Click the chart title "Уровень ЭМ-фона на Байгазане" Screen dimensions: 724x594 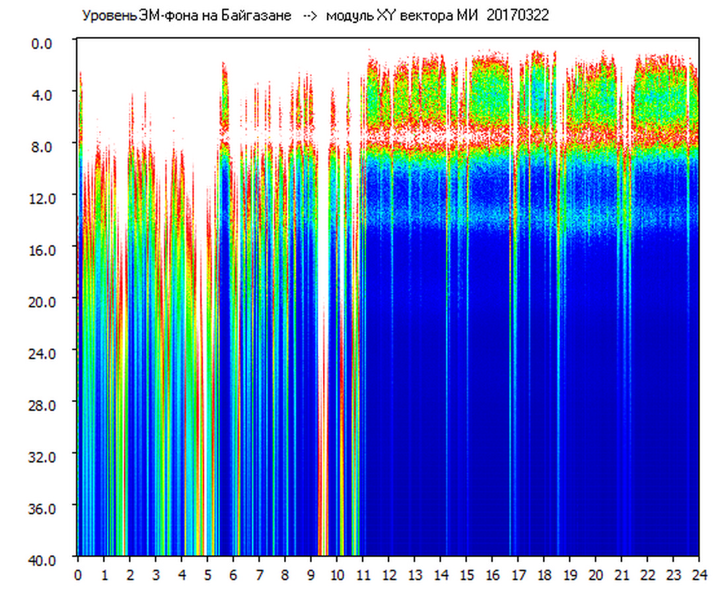(186, 16)
